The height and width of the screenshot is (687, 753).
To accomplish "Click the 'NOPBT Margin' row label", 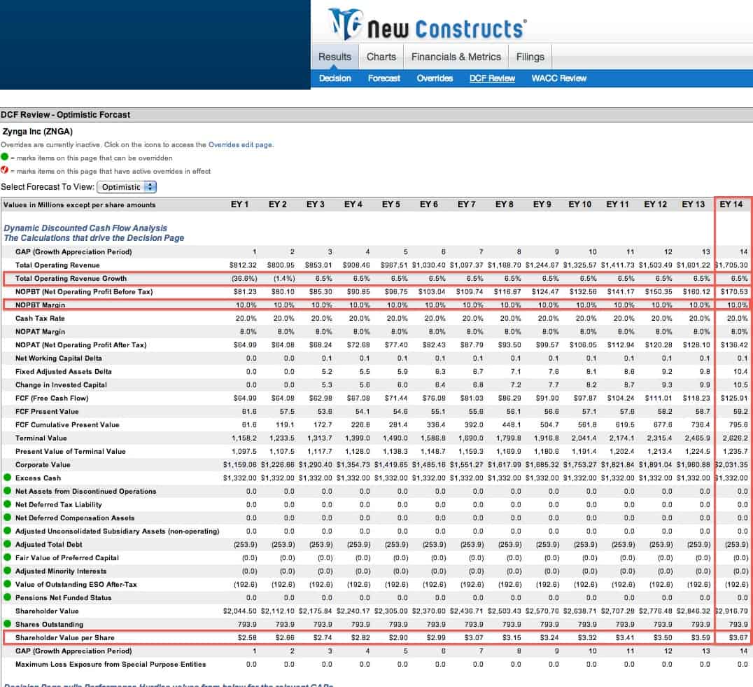I will 40,305.
